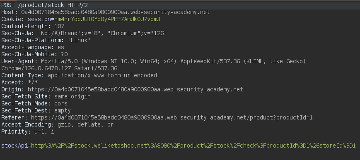Click the Priority u=1, i line

(x=28, y=131)
